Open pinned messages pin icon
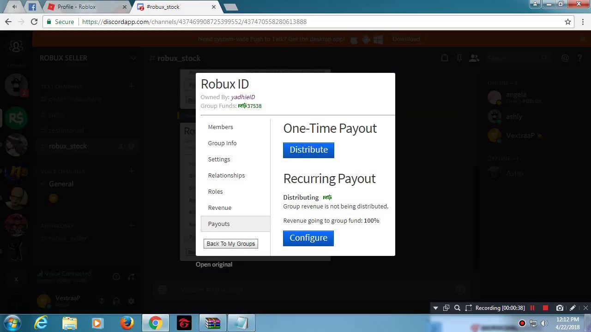Screen dimensions: 591x332 click(x=459, y=58)
